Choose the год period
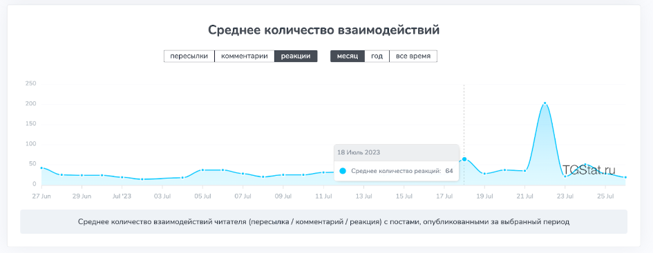653x253 pixels. (x=377, y=56)
